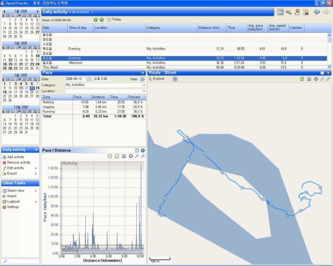
Task: Click Add activity
Action: (13, 157)
